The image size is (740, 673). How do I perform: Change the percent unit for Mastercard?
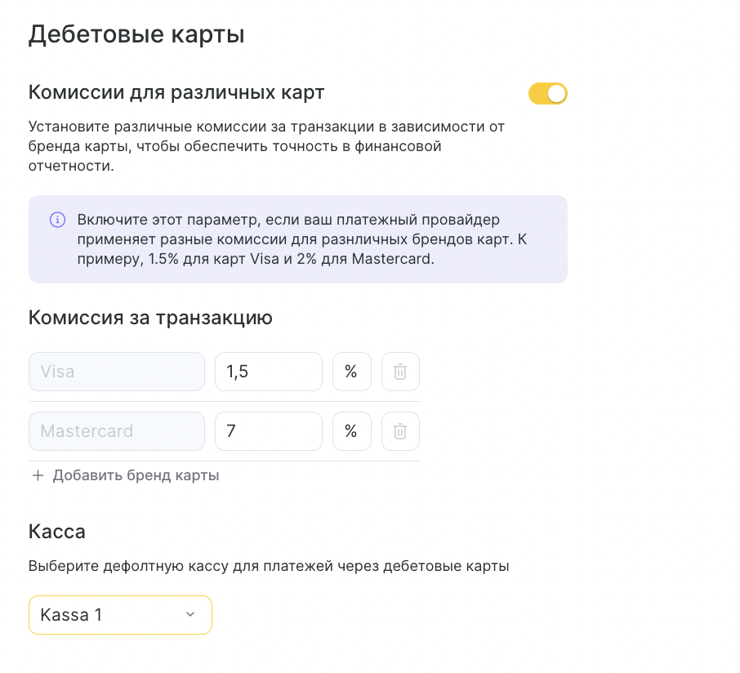(x=351, y=431)
